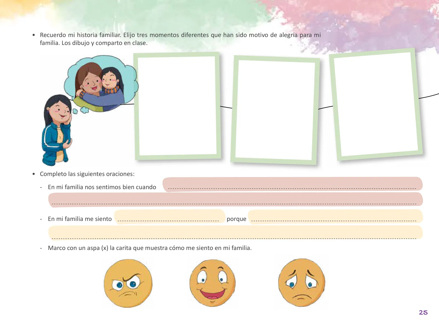This screenshot has height=327, width=439.
Task: Click the yellow field after 'porque'
Action: 336,217
